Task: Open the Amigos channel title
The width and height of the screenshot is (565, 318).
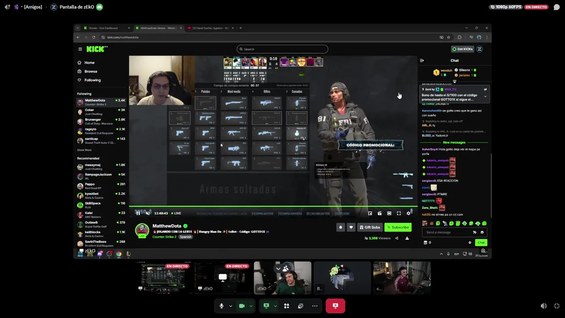Action: 33,7
